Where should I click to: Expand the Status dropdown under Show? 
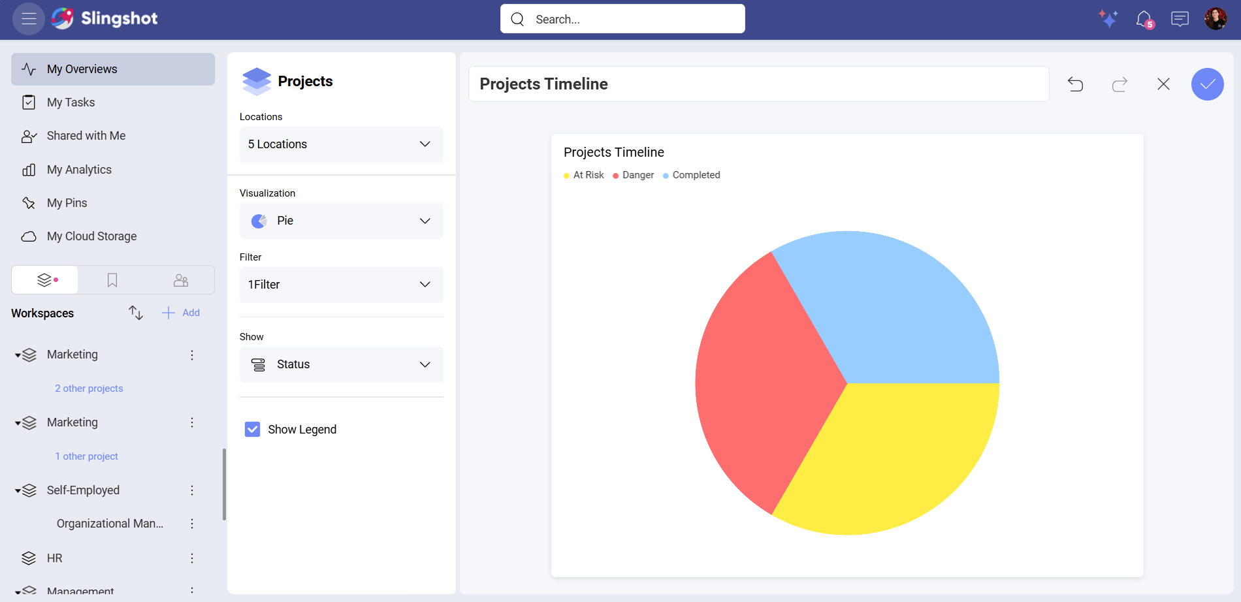pos(341,364)
